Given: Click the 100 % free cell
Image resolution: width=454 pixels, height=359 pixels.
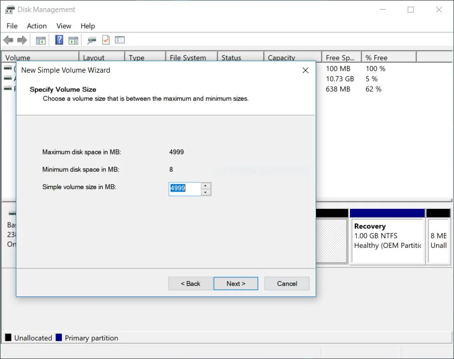Looking at the screenshot, I should click(x=375, y=69).
